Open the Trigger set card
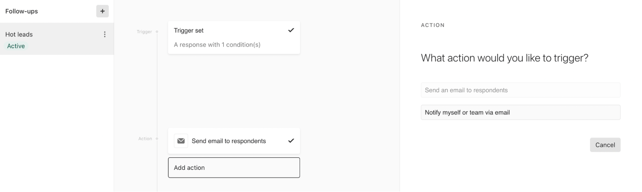This screenshot has height=192, width=642. tap(234, 38)
